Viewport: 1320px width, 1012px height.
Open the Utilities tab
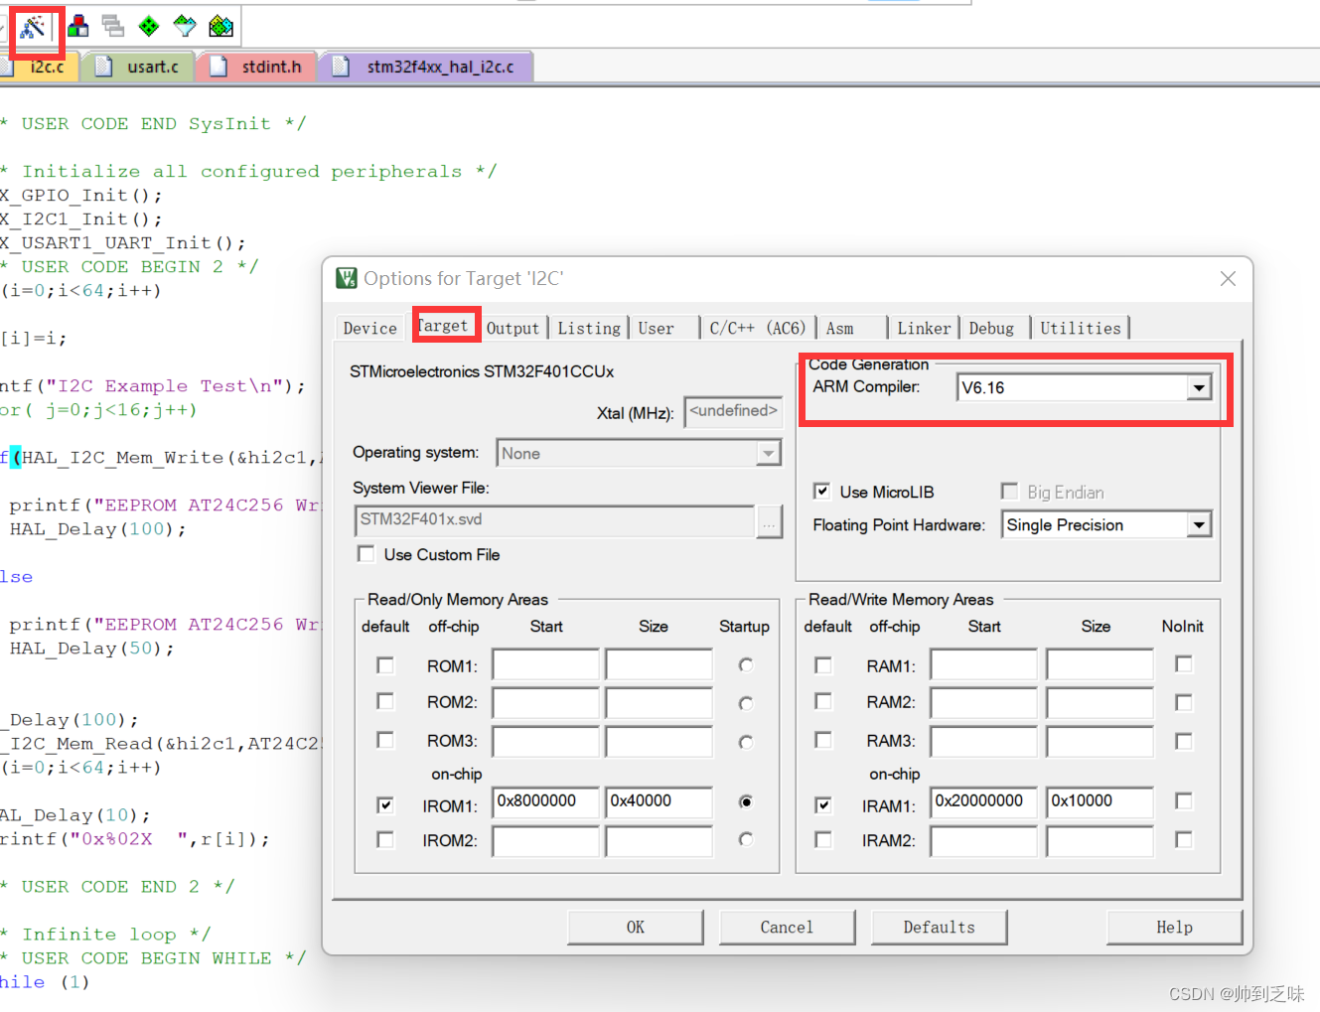[x=1081, y=328]
